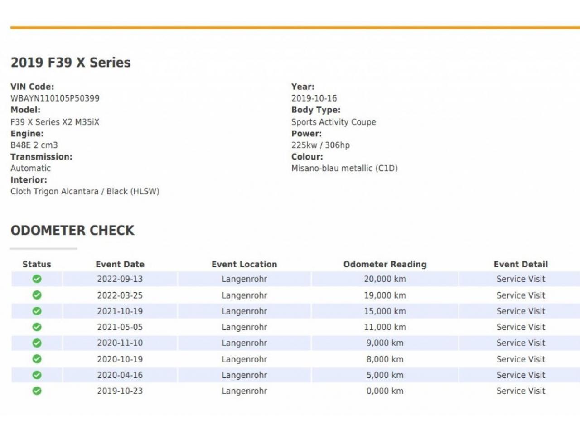Select the status icon for 2020-10-19 entry
The height and width of the screenshot is (435, 580).
coord(37,359)
